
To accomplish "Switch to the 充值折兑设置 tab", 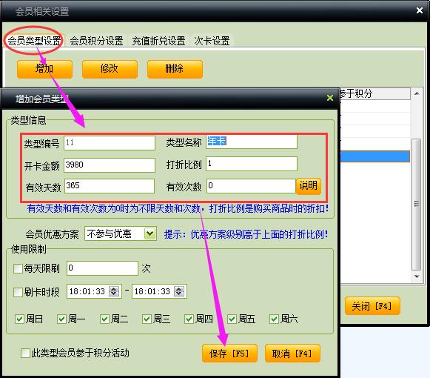I will click(158, 41).
